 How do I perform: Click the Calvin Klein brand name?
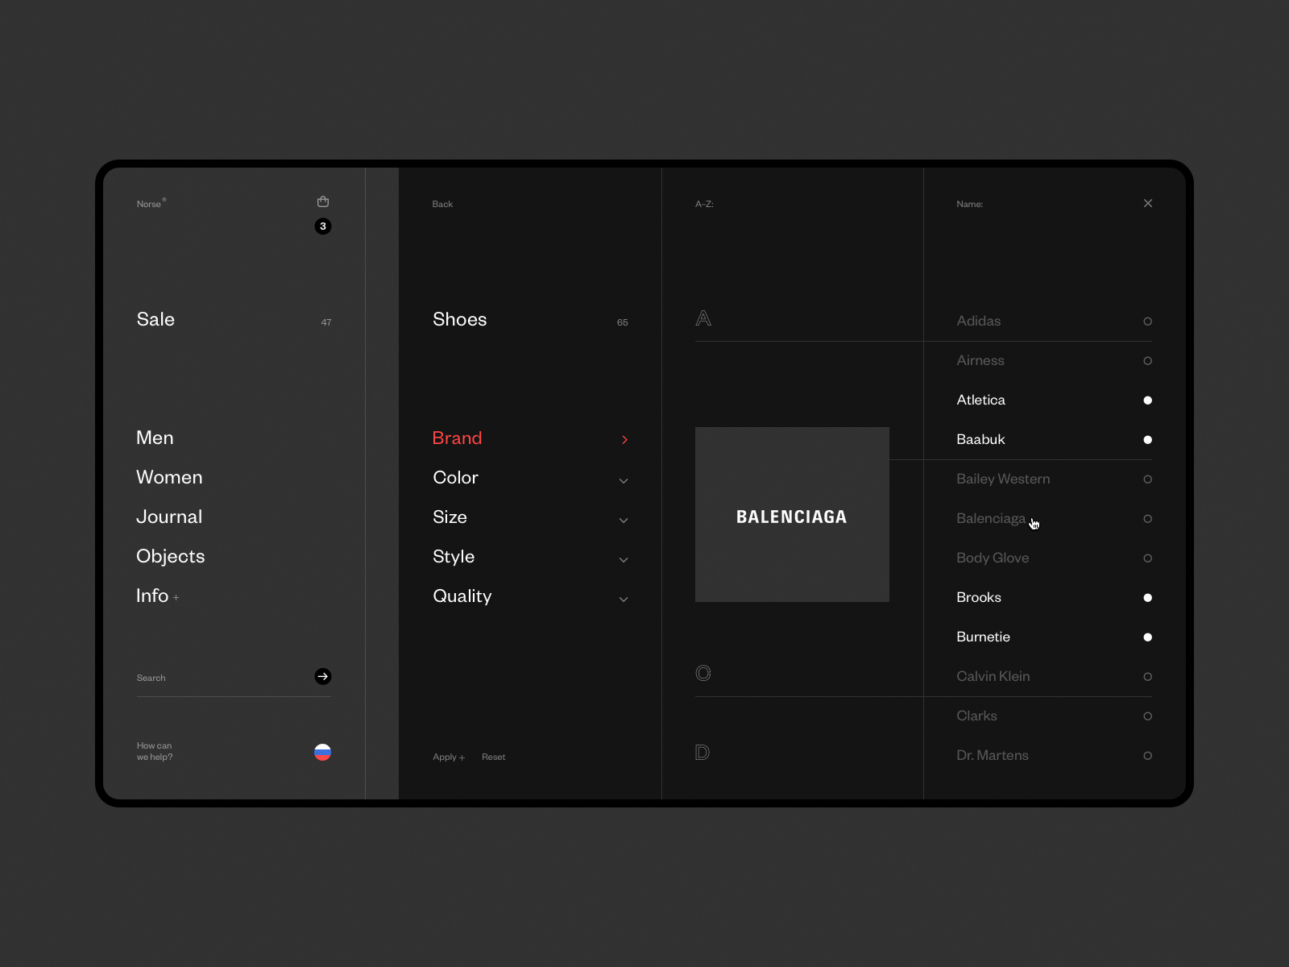tap(993, 676)
